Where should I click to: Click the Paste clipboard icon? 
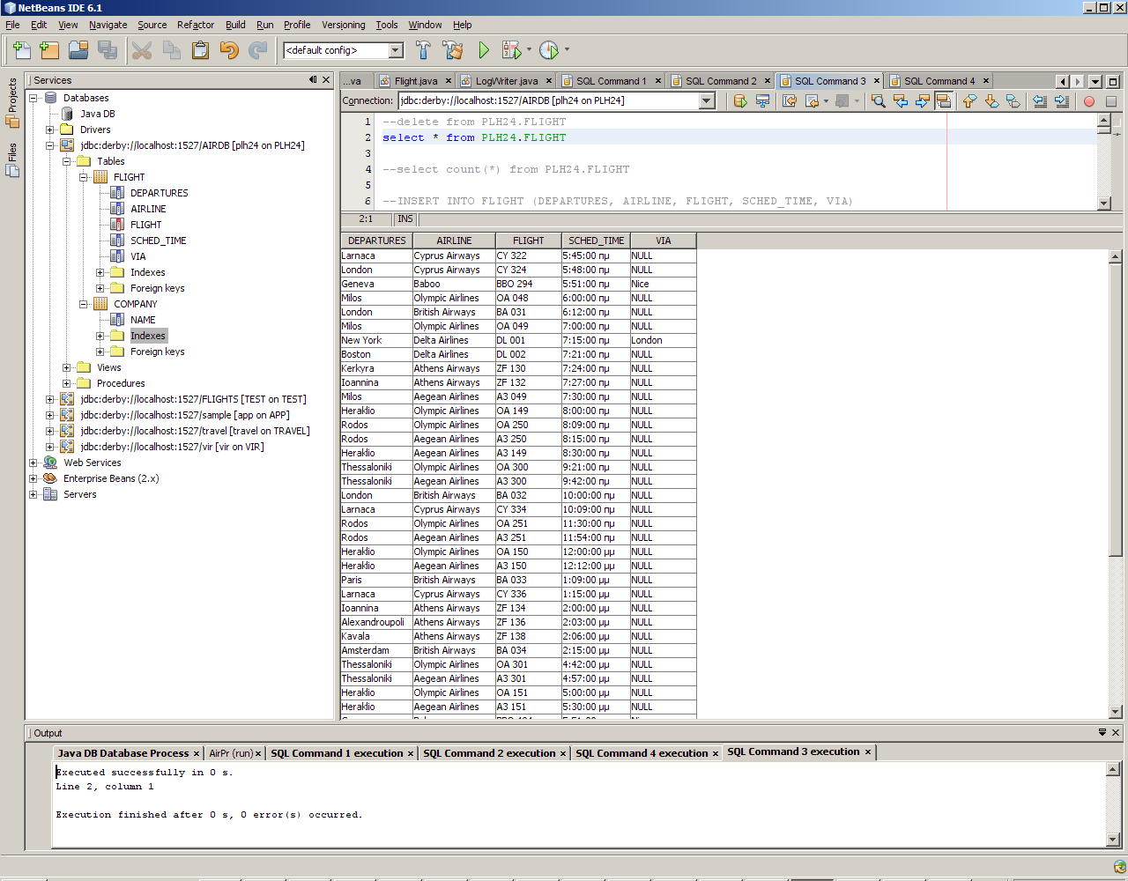pos(200,50)
